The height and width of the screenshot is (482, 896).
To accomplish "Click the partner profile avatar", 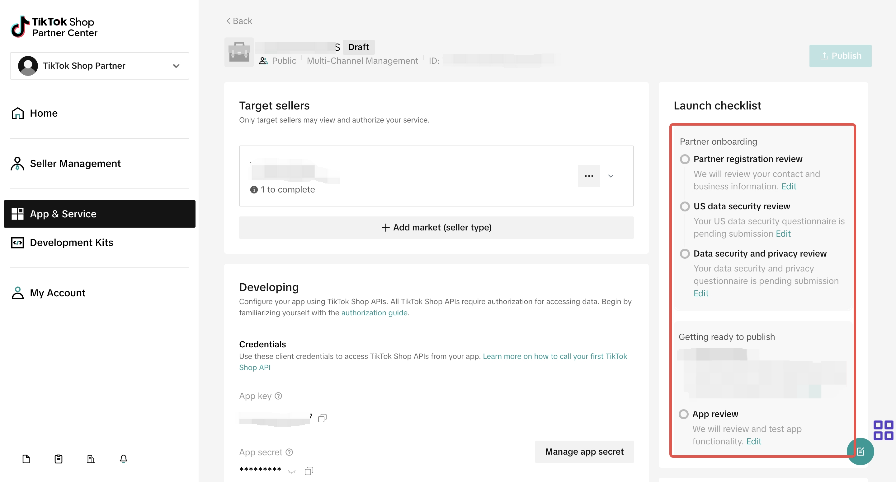I will 28,66.
